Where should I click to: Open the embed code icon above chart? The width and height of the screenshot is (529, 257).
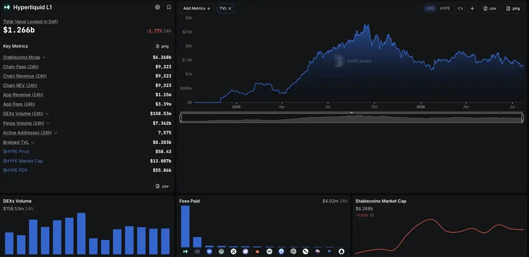(460, 8)
